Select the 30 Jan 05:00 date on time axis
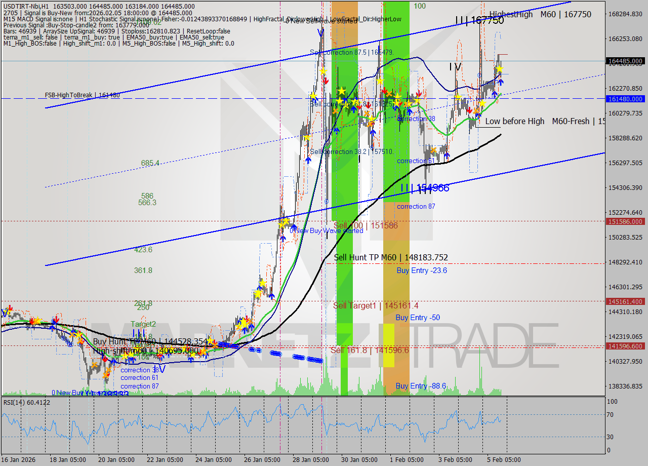This screenshot has width=648, height=466. (x=359, y=459)
